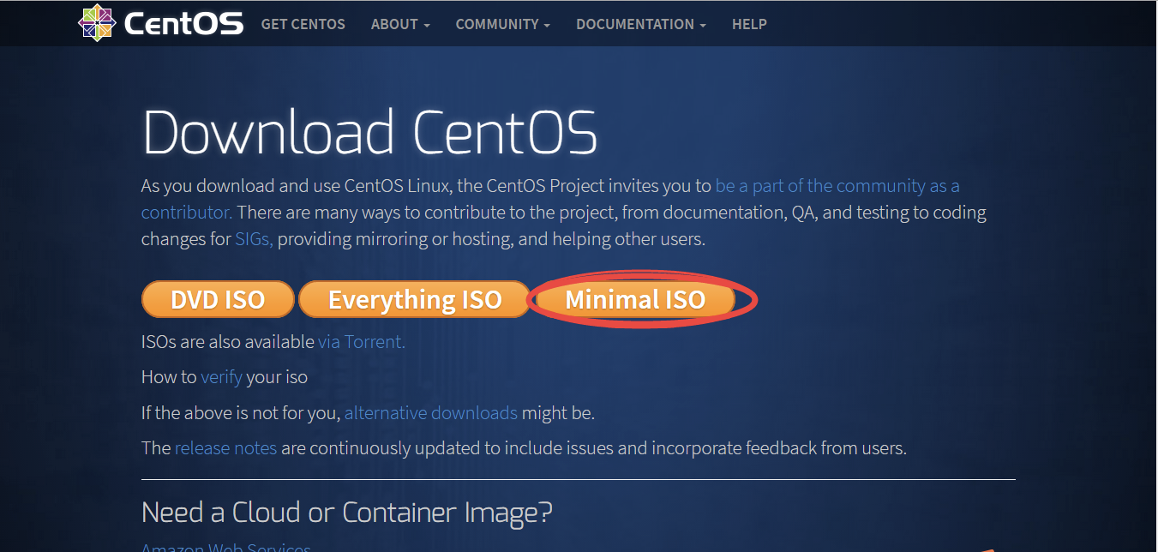Viewport: 1158px width, 552px height.
Task: Click the DVD ISO download button
Action: click(218, 299)
